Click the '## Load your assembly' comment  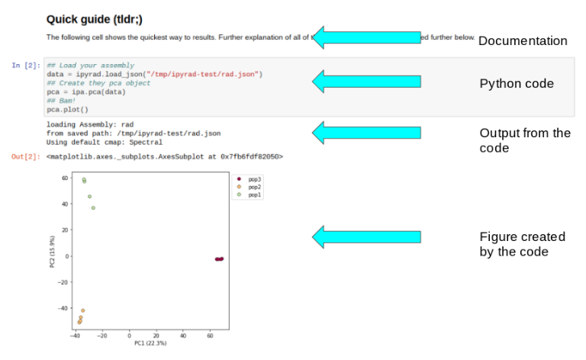[x=91, y=66]
